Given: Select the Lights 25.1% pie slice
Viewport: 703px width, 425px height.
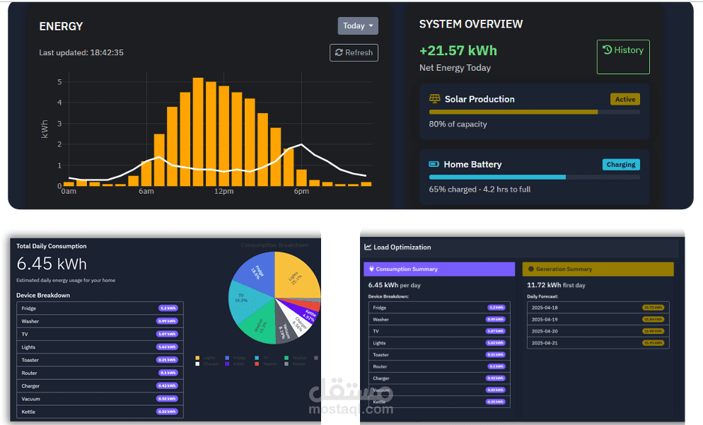Looking at the screenshot, I should tap(296, 278).
